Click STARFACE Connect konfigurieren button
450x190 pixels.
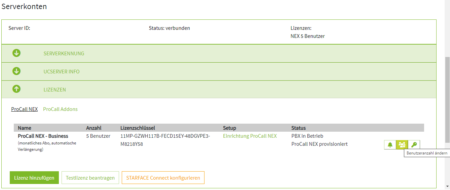click(x=163, y=178)
